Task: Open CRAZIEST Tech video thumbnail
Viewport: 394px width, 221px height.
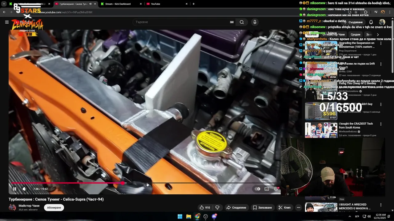Action: pos(321,130)
